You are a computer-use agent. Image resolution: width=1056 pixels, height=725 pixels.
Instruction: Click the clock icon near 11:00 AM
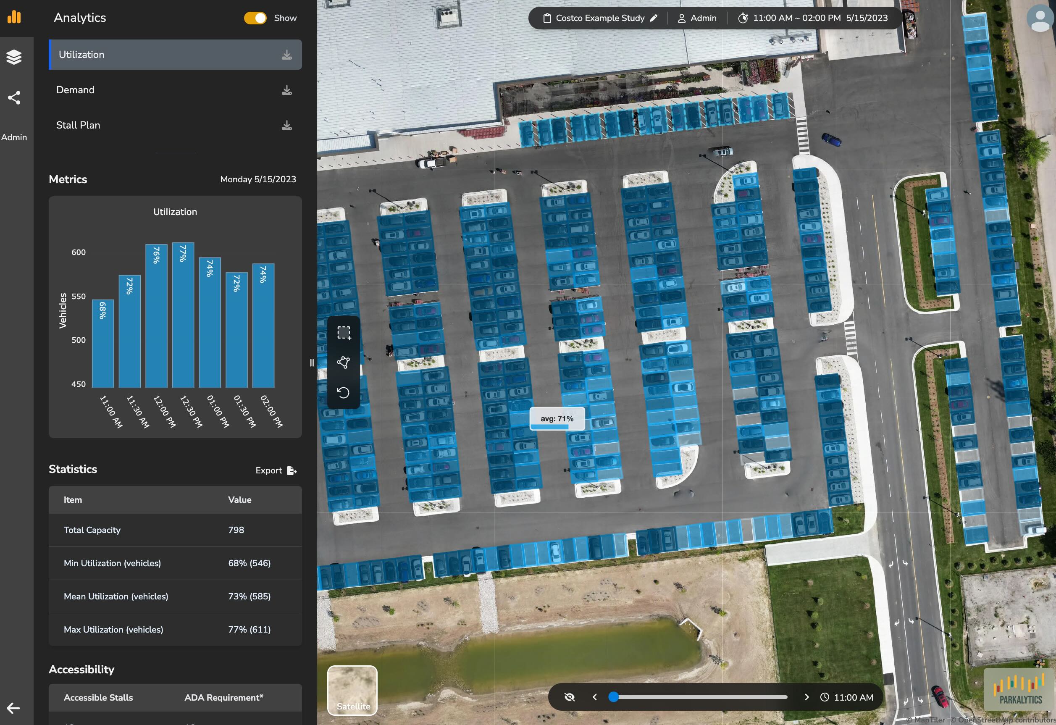825,697
